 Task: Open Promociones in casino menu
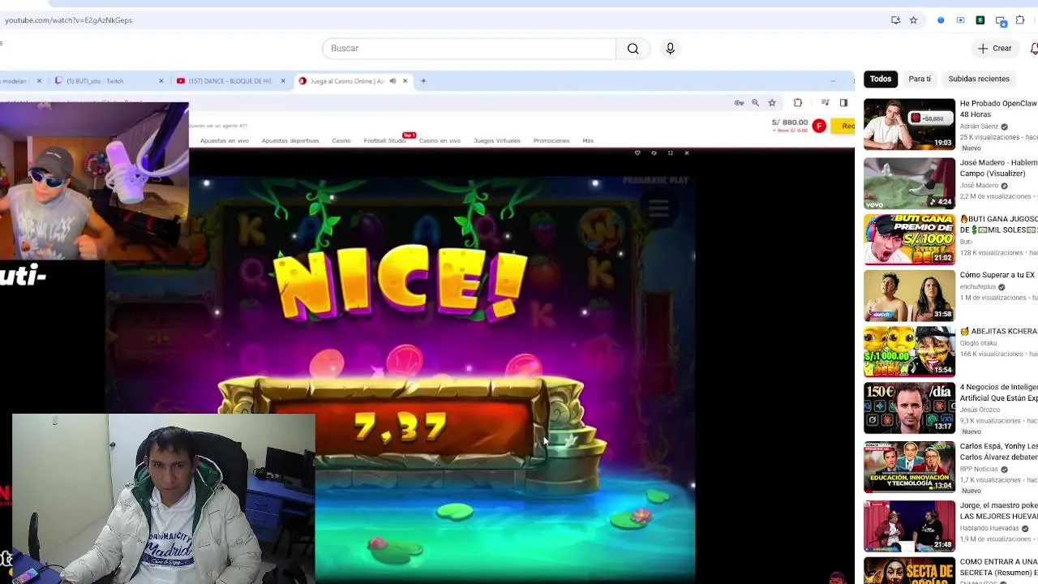click(551, 141)
